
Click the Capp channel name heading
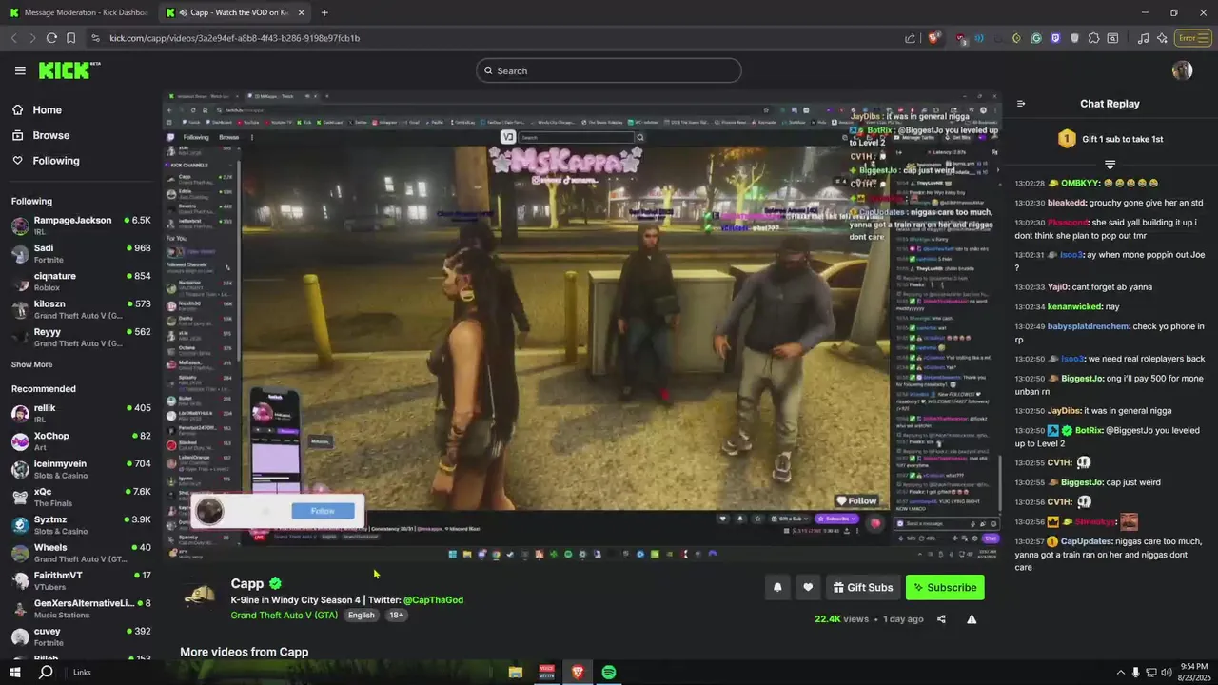247,583
